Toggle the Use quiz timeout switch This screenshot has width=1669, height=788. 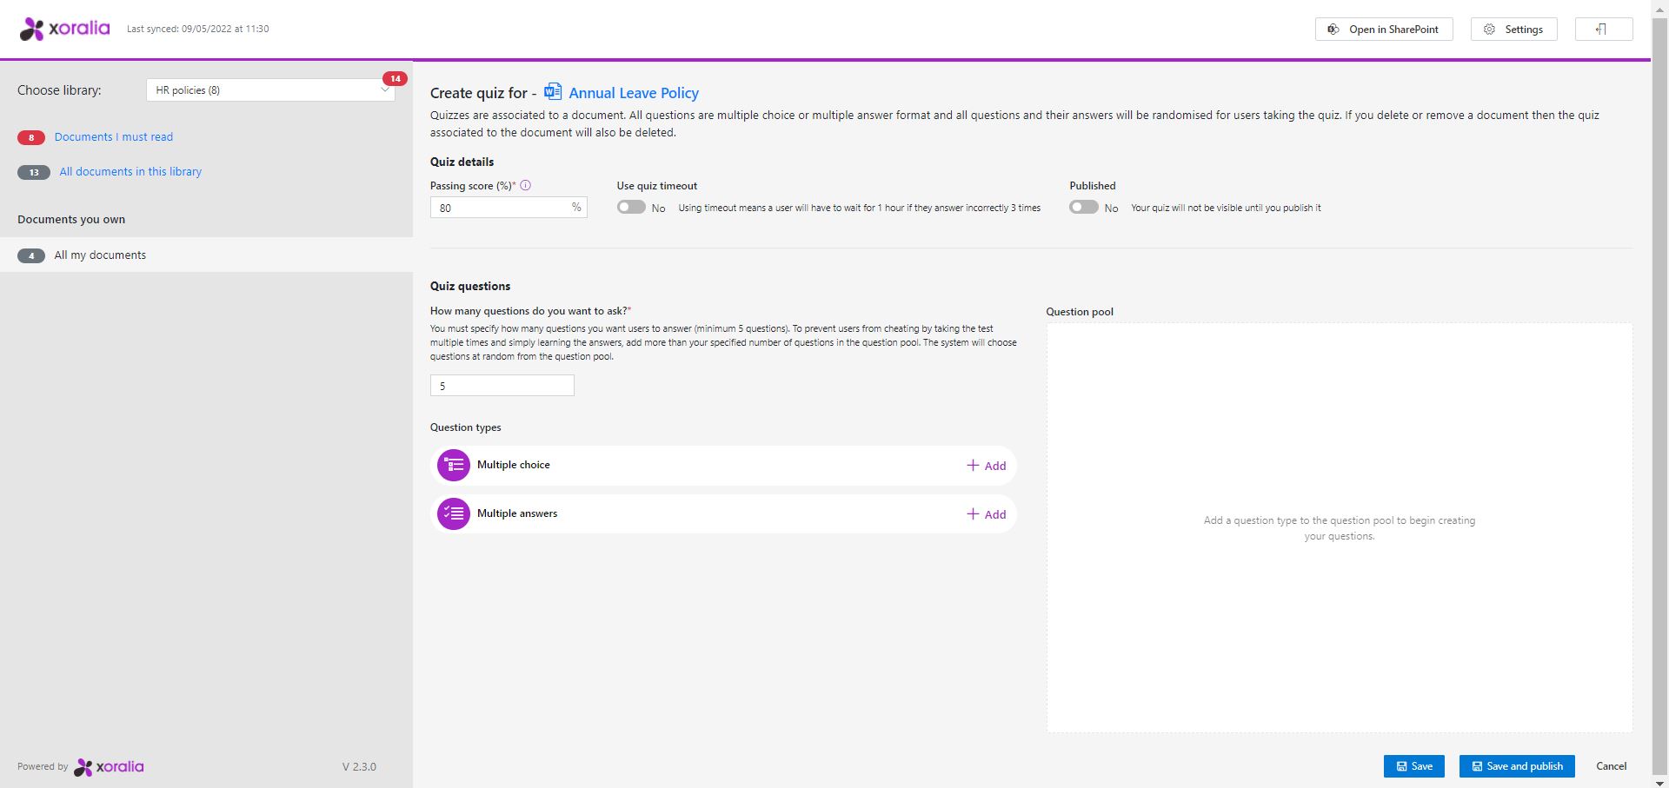point(631,207)
